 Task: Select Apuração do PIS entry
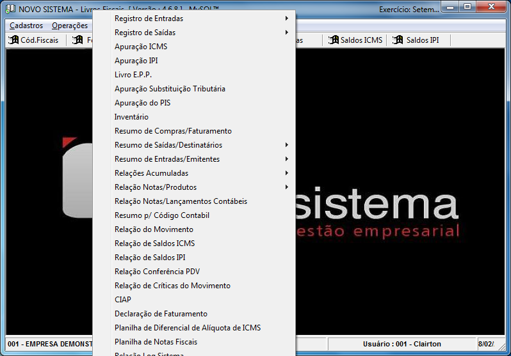pos(194,103)
